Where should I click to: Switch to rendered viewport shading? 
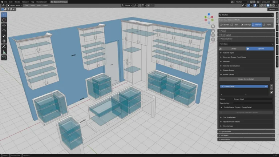point(273,5)
